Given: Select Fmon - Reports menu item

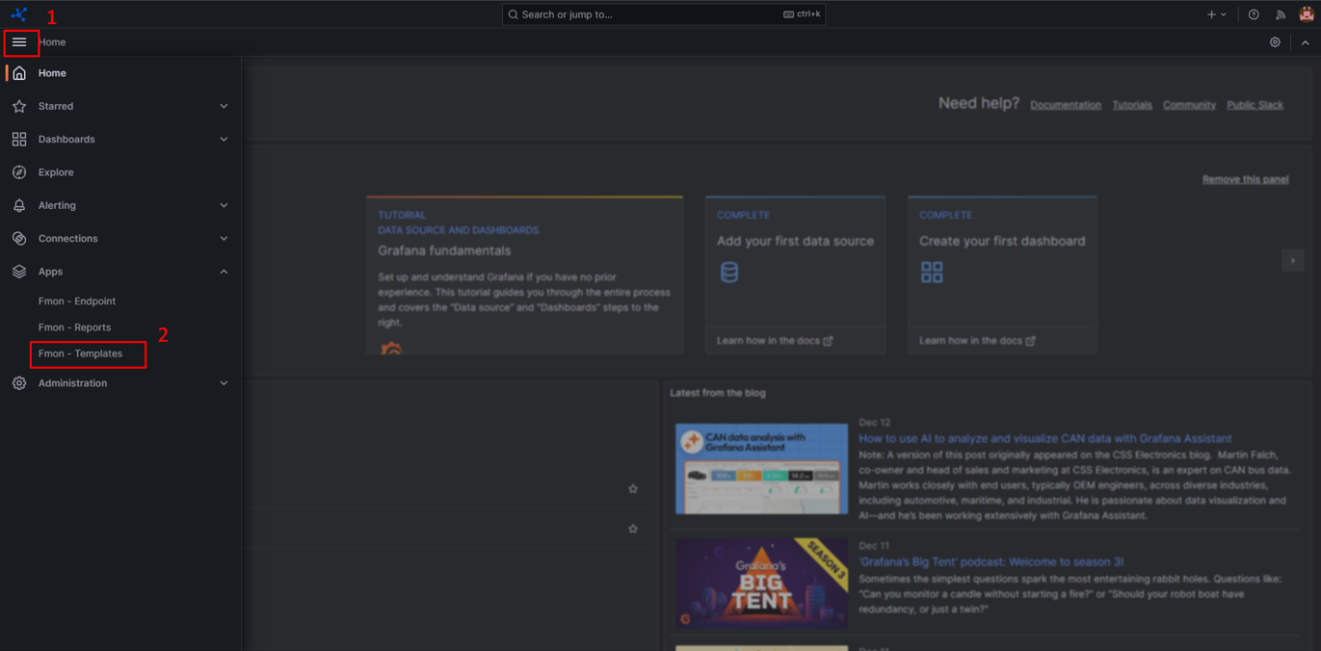Looking at the screenshot, I should click(x=74, y=327).
